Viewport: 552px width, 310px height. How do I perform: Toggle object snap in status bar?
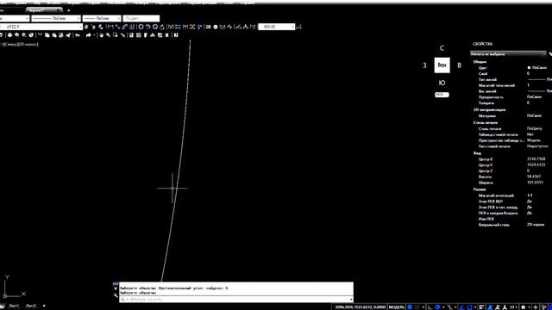click(x=469, y=307)
